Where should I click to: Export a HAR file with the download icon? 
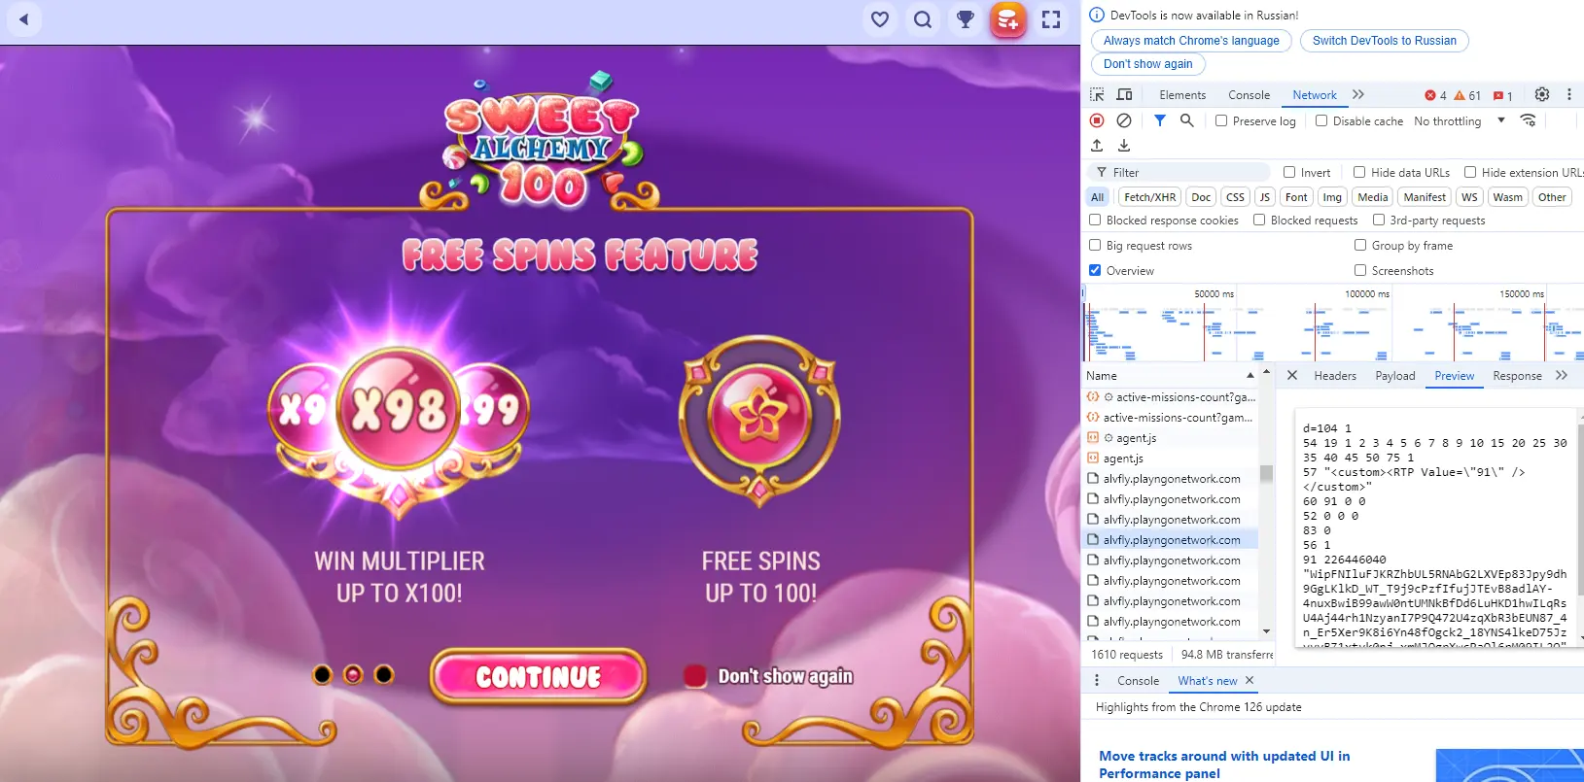[x=1124, y=146]
